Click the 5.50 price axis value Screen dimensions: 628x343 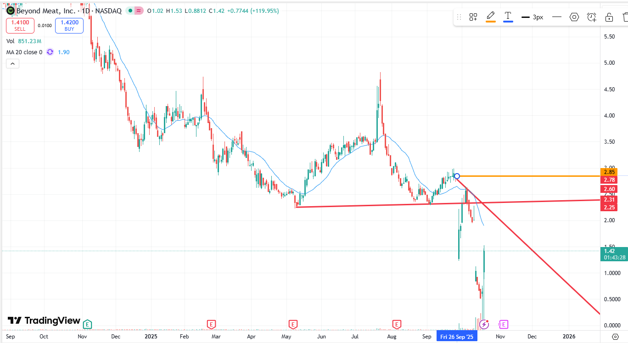609,36
